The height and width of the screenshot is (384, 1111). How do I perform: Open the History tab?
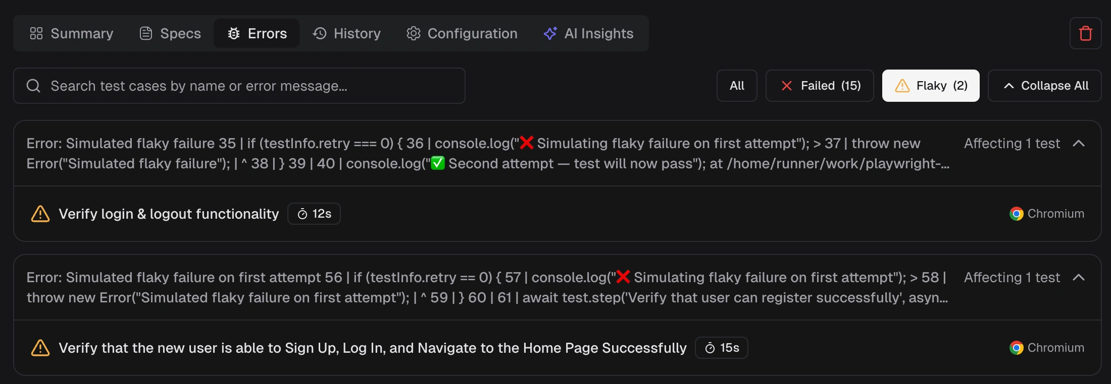[x=347, y=33]
